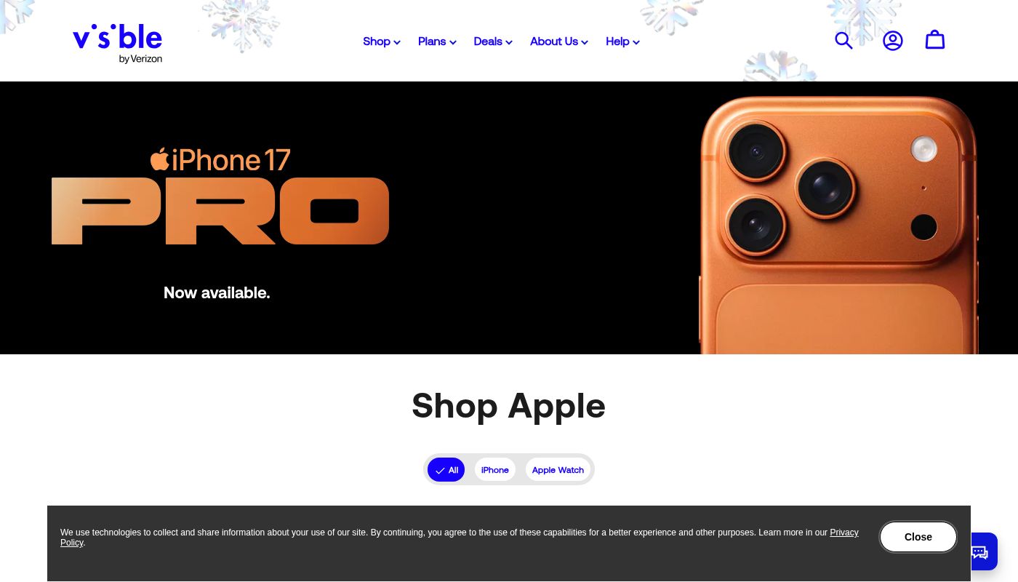The width and height of the screenshot is (1018, 582).
Task: Open the search magnifier icon
Action: (843, 41)
